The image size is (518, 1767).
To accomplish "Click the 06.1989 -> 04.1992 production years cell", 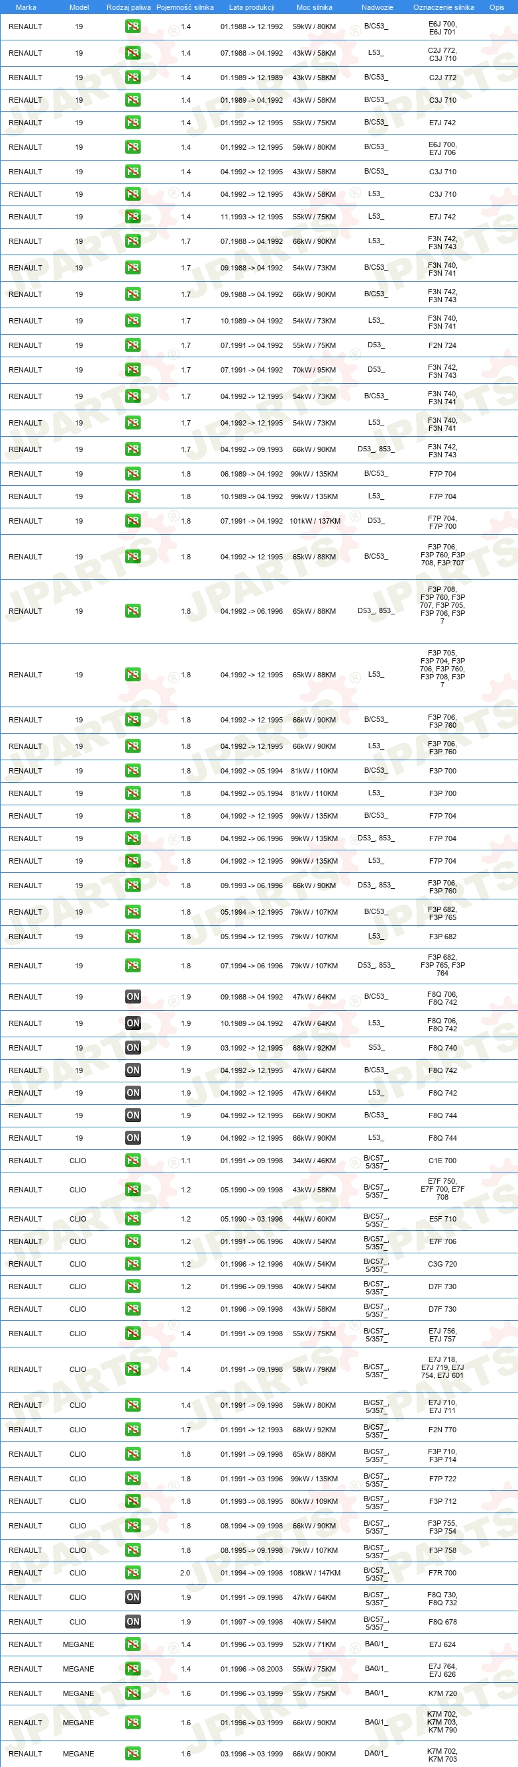I will tap(252, 474).
